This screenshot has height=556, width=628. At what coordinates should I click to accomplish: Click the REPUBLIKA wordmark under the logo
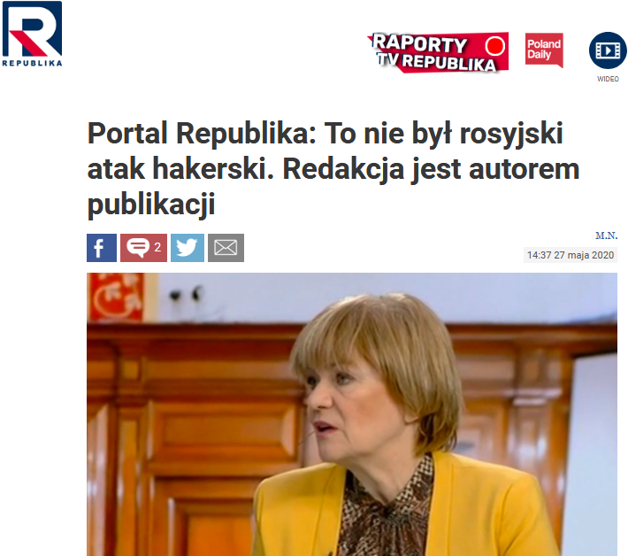tap(32, 63)
